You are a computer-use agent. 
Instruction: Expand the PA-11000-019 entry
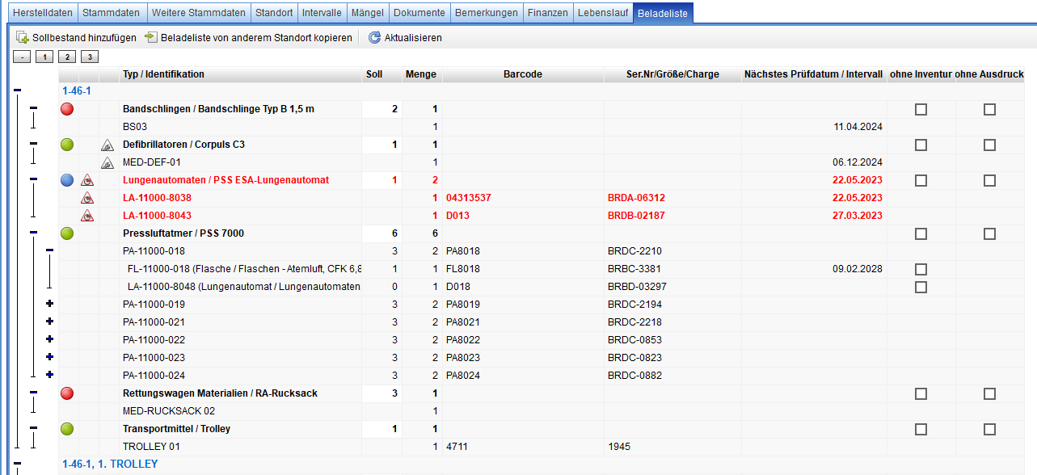[49, 304]
